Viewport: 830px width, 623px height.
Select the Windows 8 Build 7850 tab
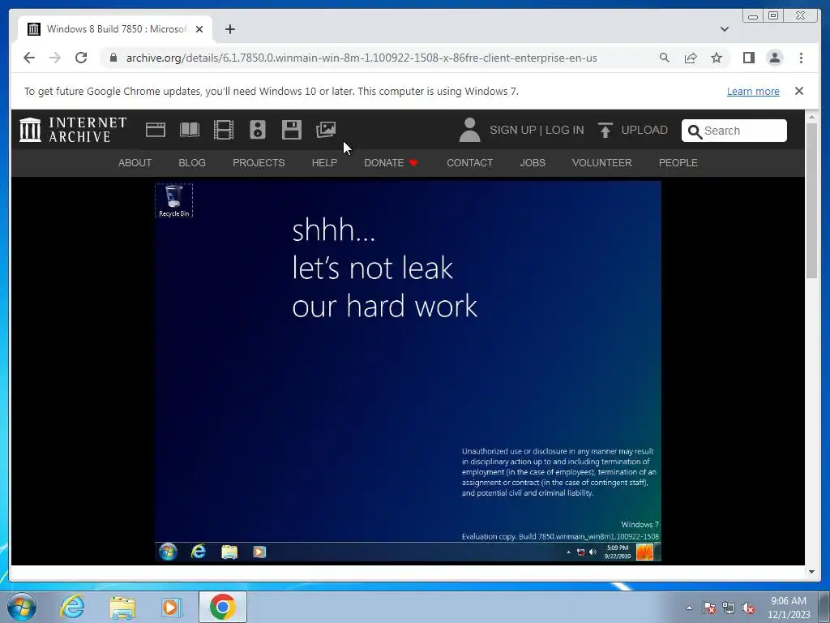[x=115, y=29]
